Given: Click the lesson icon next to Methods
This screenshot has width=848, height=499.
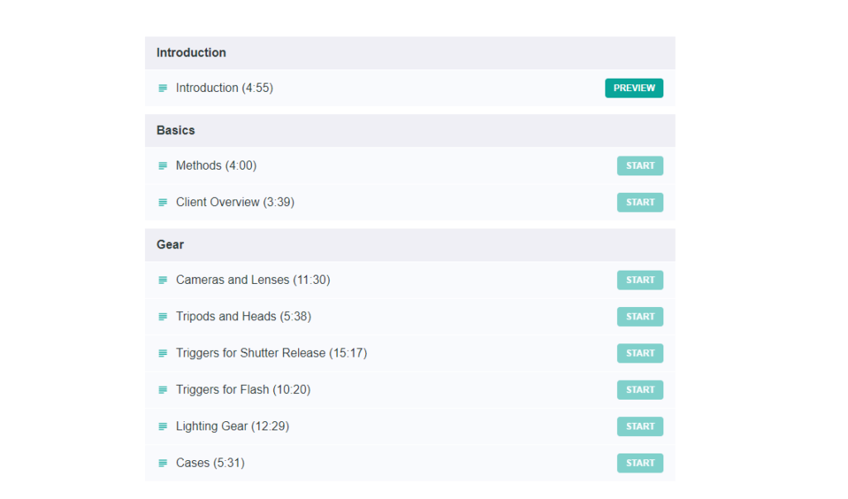Looking at the screenshot, I should (163, 166).
